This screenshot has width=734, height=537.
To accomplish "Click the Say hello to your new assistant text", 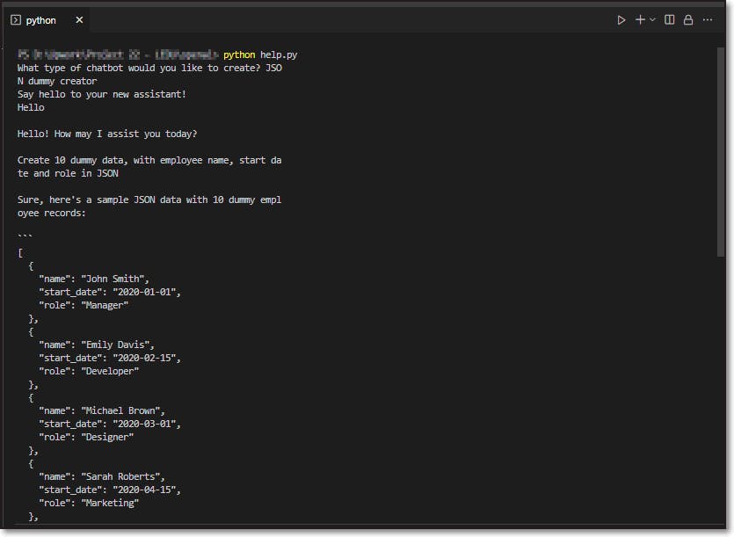I will 101,93.
